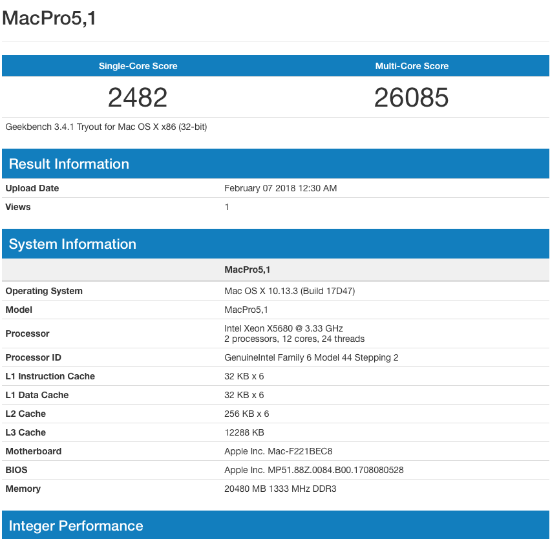Click the Views count value 1

227,207
